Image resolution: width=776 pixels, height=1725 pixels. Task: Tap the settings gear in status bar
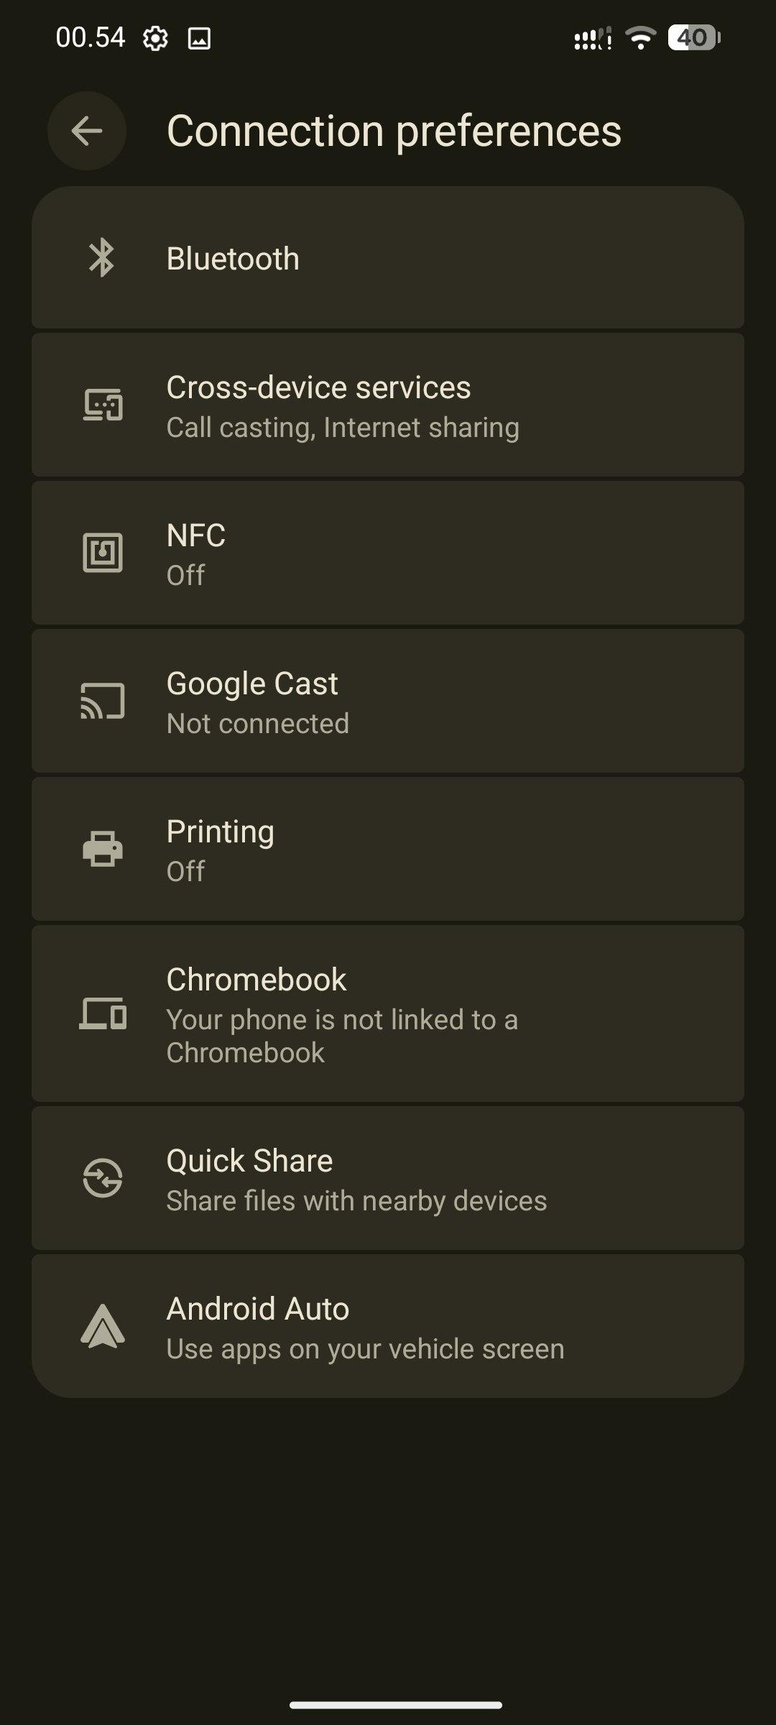pyautogui.click(x=155, y=38)
